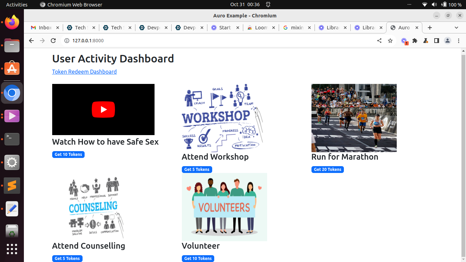Open the clock showing Oct 31 00:36

tap(245, 4)
